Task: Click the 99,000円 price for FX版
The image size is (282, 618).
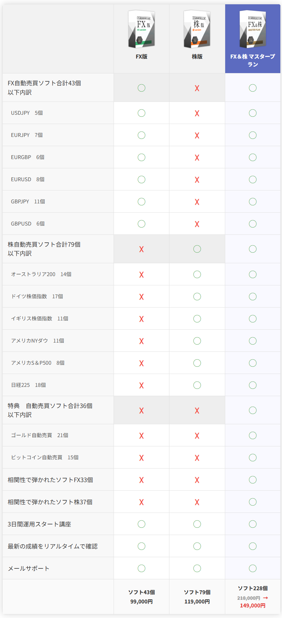Action: [141, 601]
